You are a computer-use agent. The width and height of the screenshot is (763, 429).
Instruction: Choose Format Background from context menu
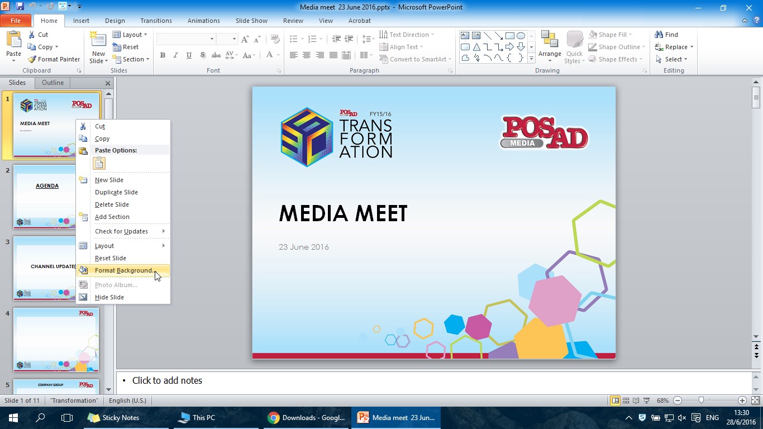point(123,270)
